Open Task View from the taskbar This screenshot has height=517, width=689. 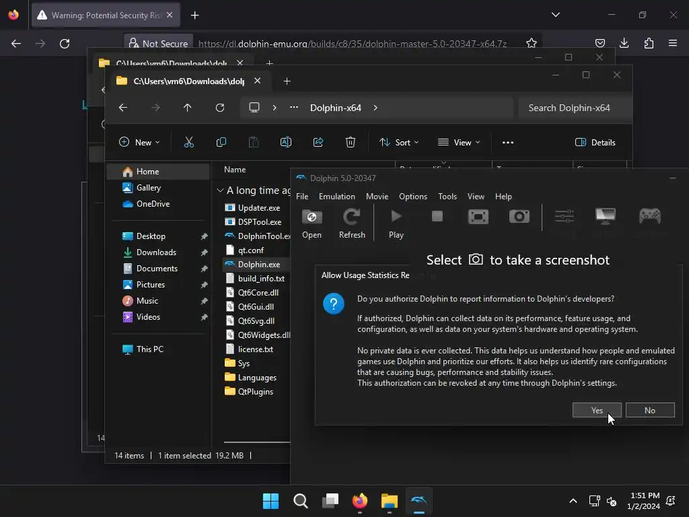click(x=330, y=501)
